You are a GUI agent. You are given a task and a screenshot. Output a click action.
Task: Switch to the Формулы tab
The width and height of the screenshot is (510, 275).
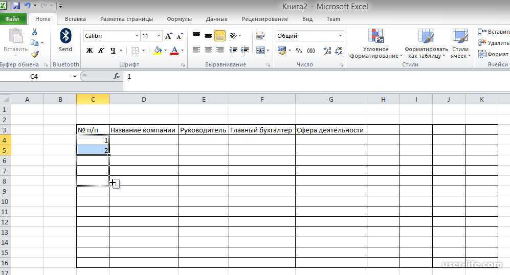point(179,19)
